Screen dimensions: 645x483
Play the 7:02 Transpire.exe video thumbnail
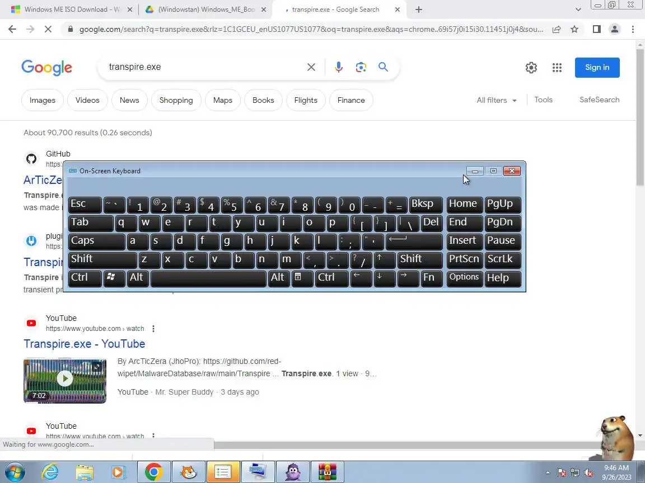tap(65, 380)
